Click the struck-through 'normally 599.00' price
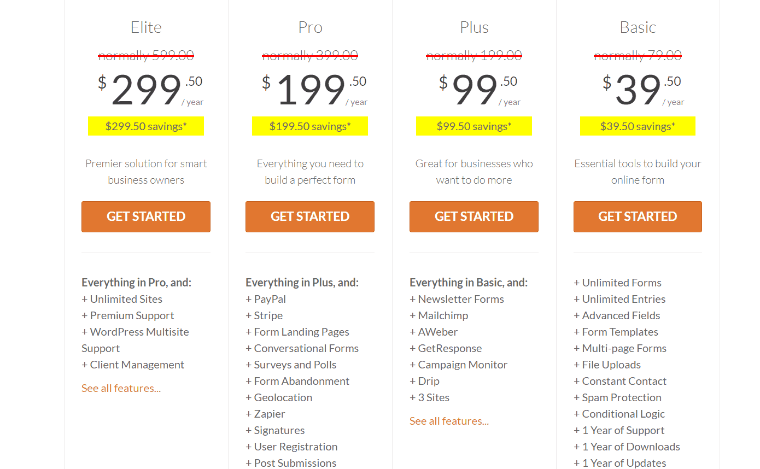This screenshot has height=469, width=760. point(146,55)
